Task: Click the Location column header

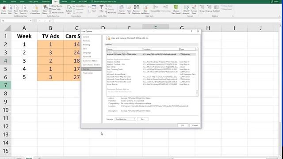Action: click(161, 49)
